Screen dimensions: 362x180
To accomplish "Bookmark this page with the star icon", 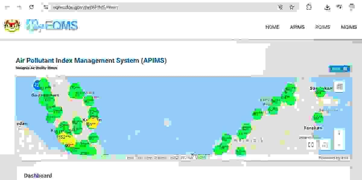I will pyautogui.click(x=292, y=7).
